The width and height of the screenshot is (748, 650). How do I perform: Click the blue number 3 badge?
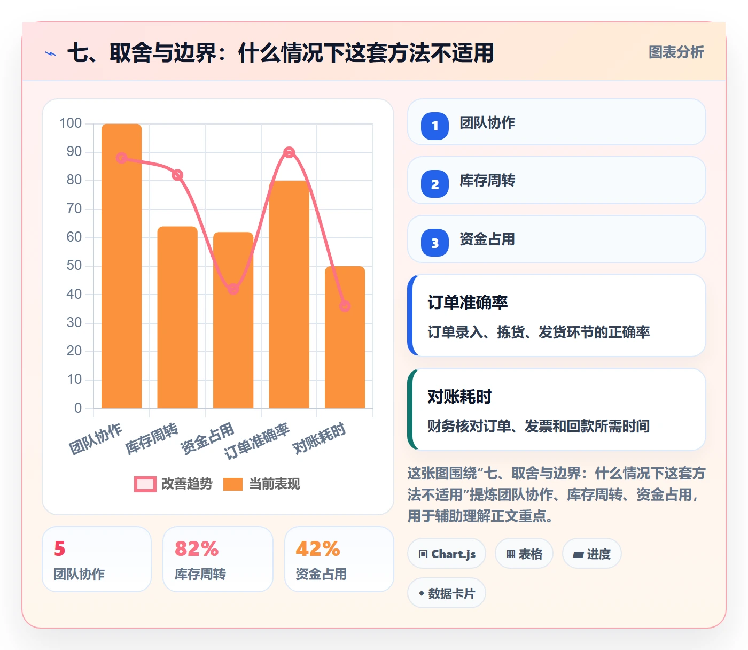435,243
